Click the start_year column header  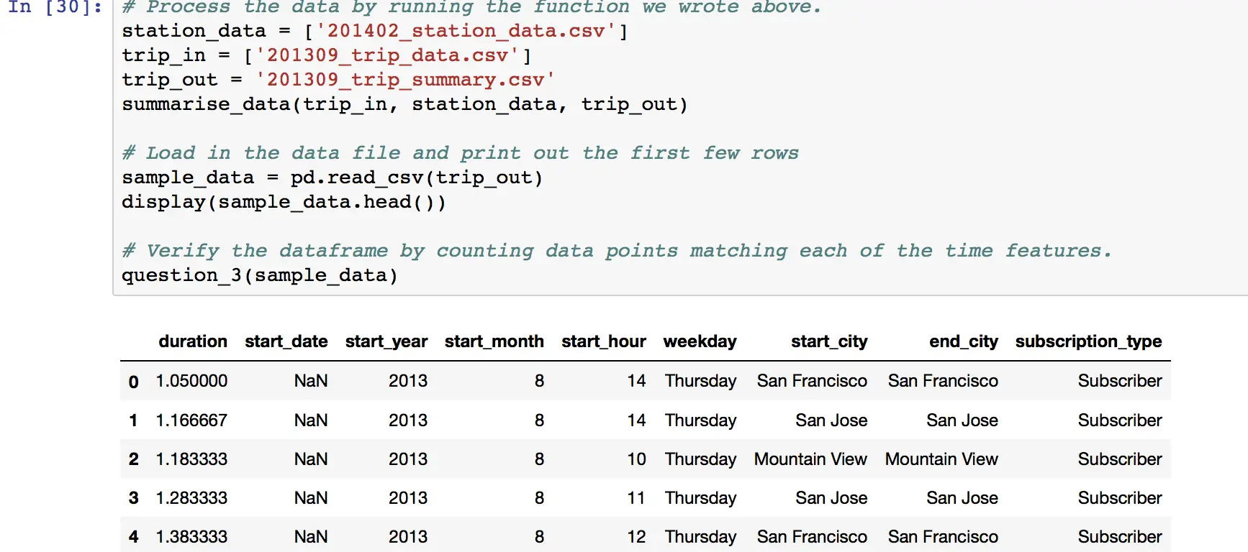386,341
